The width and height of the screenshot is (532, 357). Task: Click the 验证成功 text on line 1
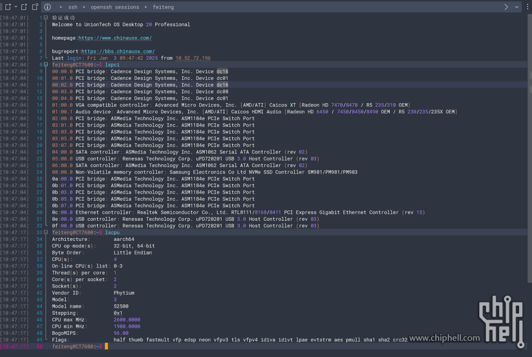(x=64, y=17)
